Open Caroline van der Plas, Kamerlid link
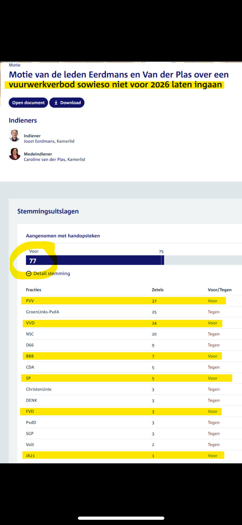242x525 pixels. tap(54, 159)
